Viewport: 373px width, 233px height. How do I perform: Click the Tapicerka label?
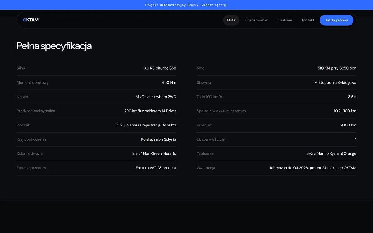(205, 153)
